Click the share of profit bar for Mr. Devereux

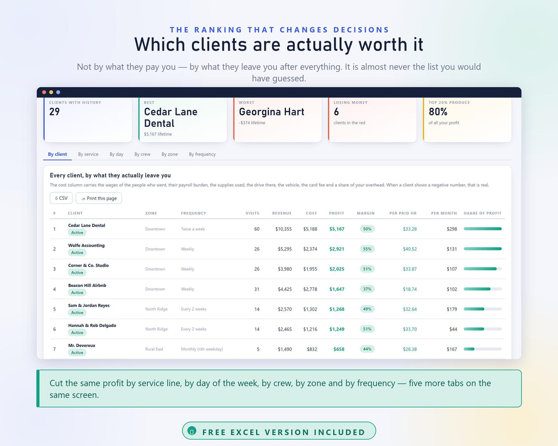483,349
